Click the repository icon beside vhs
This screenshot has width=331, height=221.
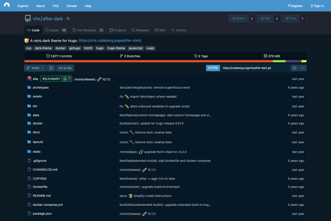point(28,19)
